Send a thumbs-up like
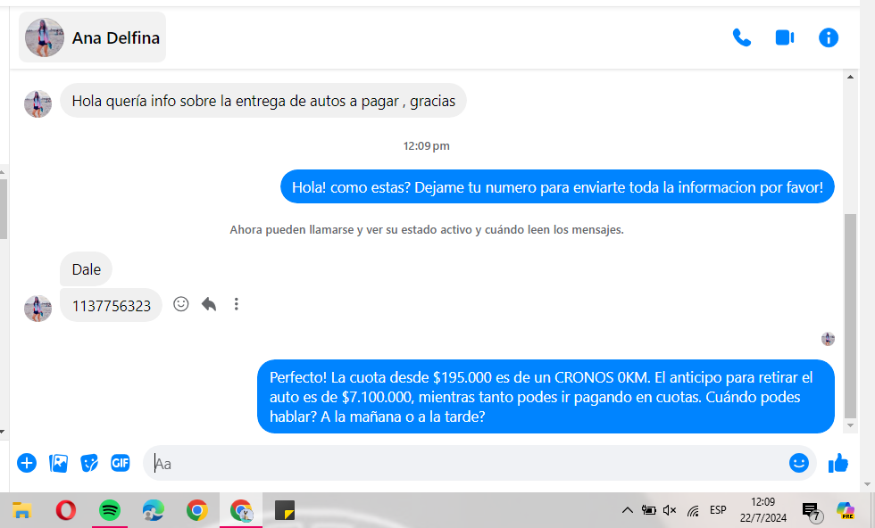This screenshot has height=528, width=875. click(x=837, y=463)
